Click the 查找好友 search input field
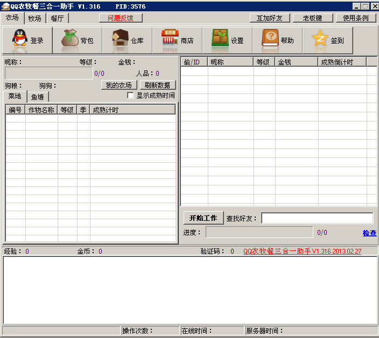 coord(317,218)
